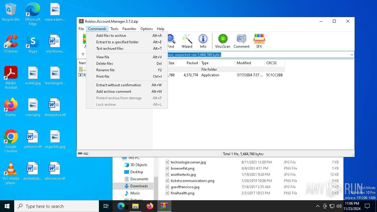Open Google Chrome desktop shortcut
Screen dimensions: 377x212
[11, 141]
